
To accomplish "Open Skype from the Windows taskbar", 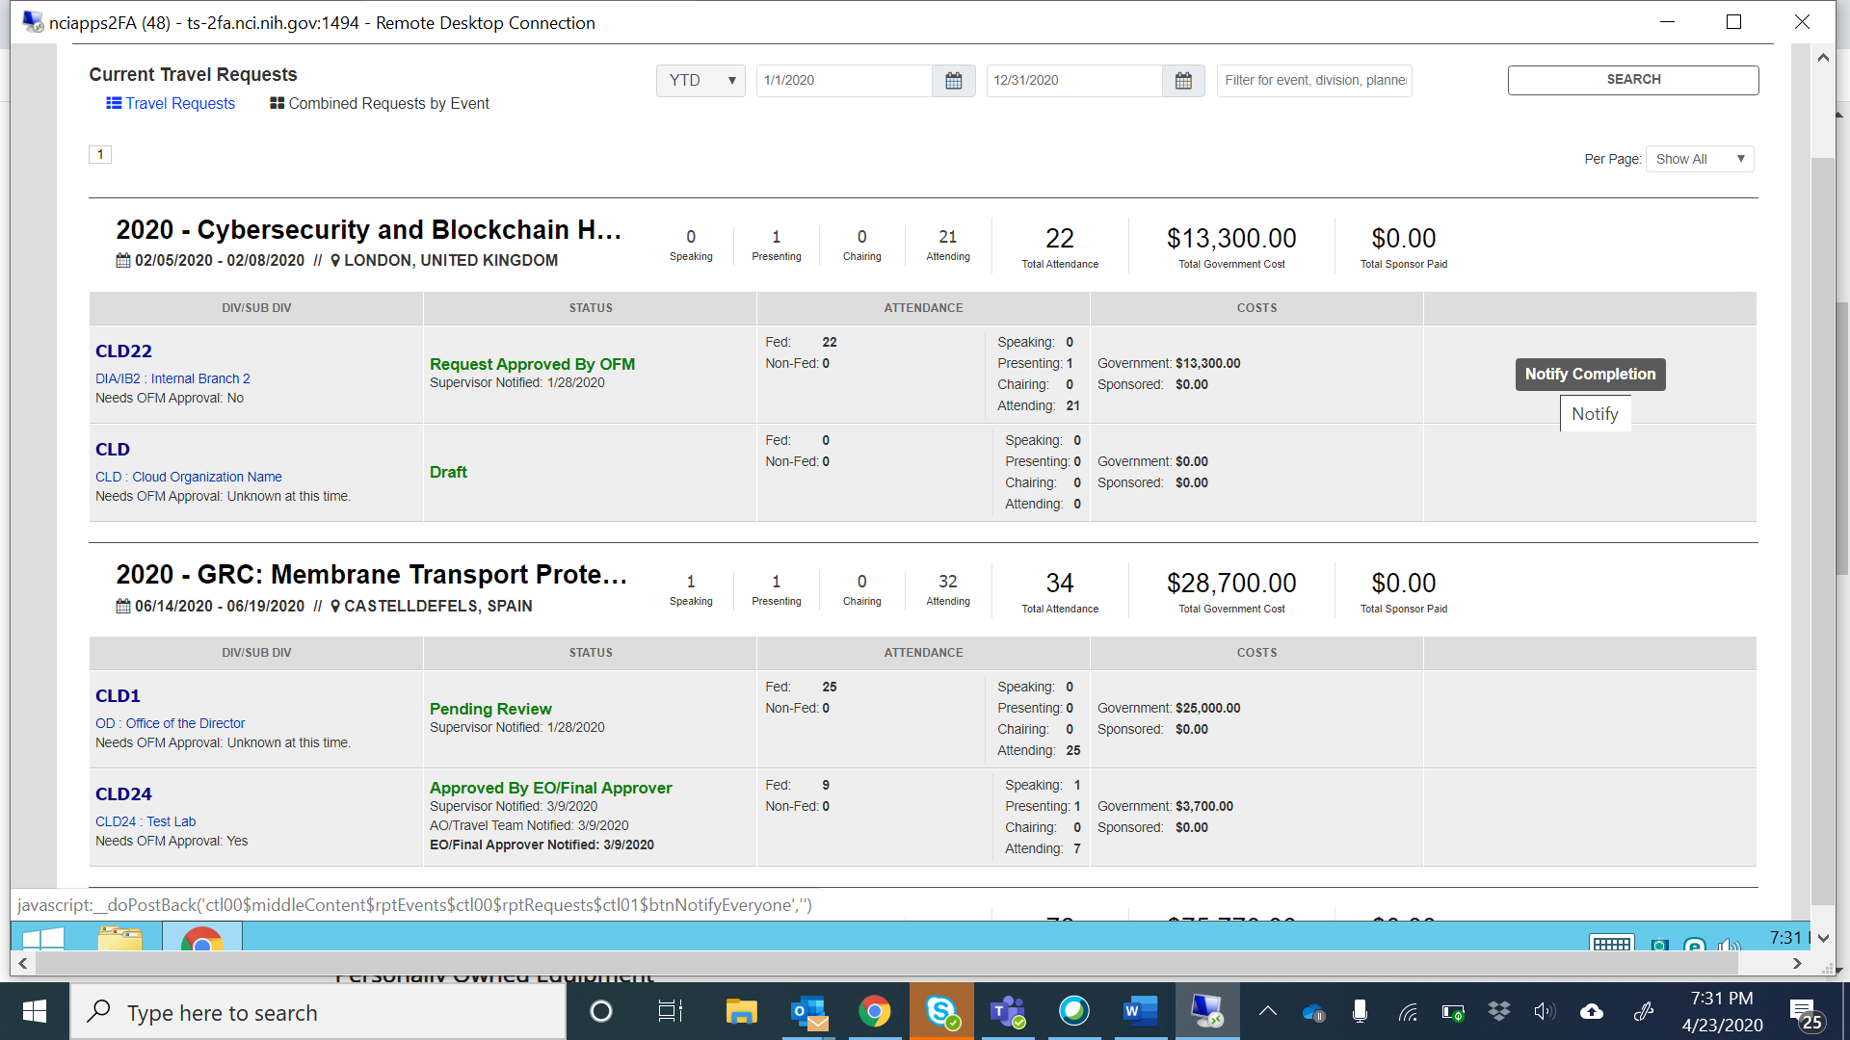I will [940, 1011].
